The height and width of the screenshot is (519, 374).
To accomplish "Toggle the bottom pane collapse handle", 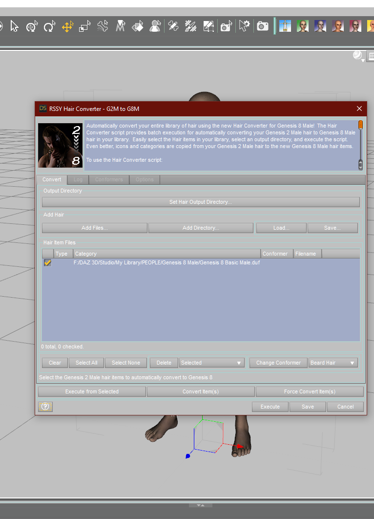I will [x=200, y=505].
